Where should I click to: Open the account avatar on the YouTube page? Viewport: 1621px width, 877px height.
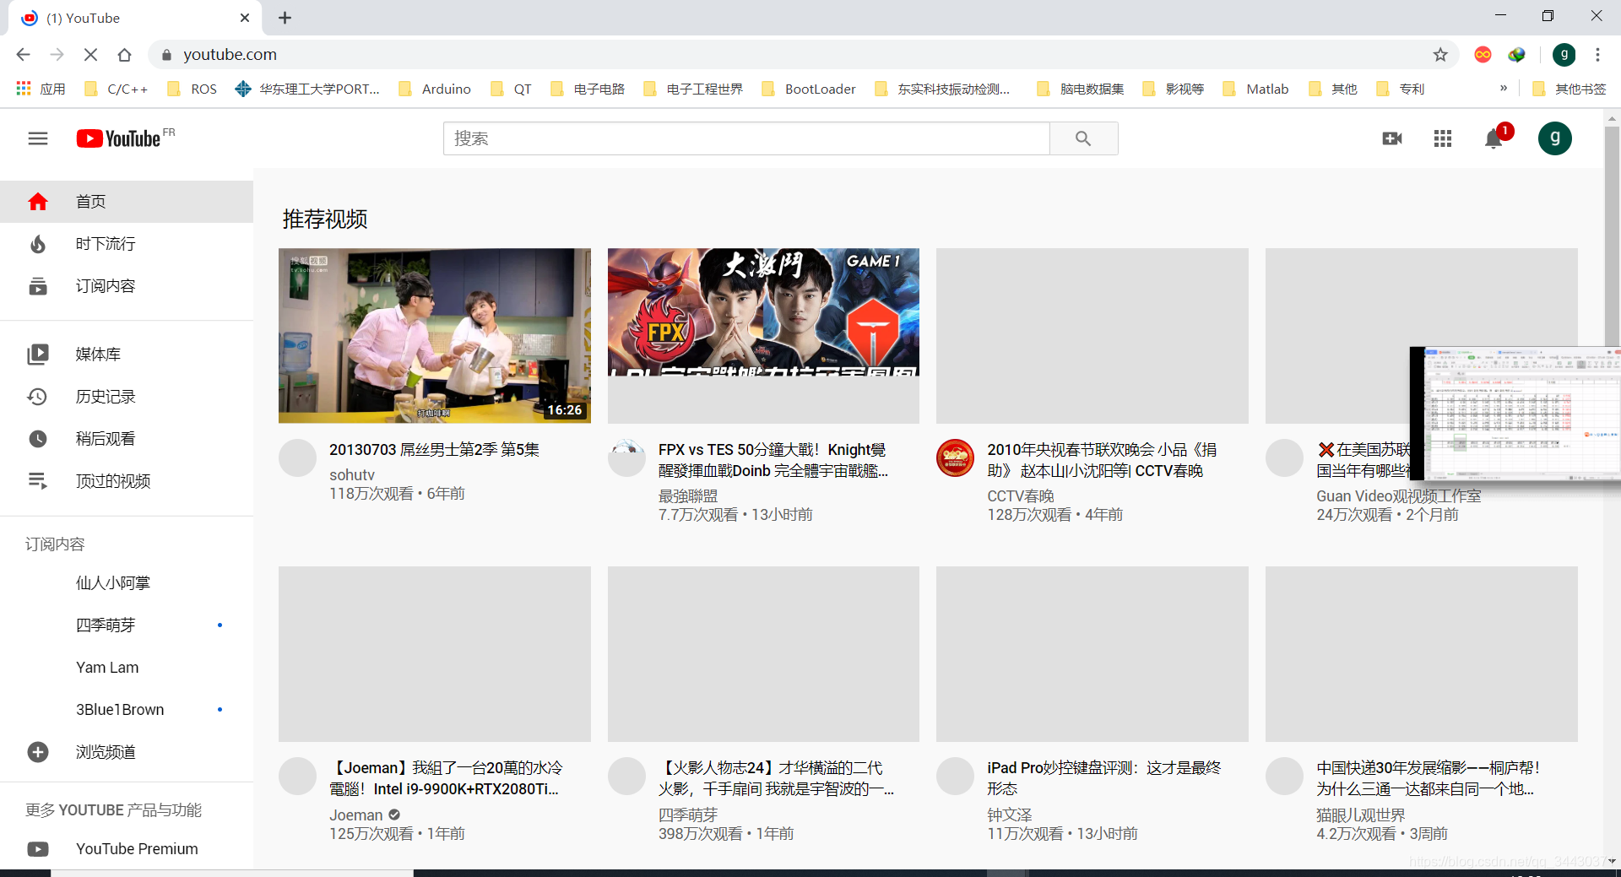pos(1555,138)
